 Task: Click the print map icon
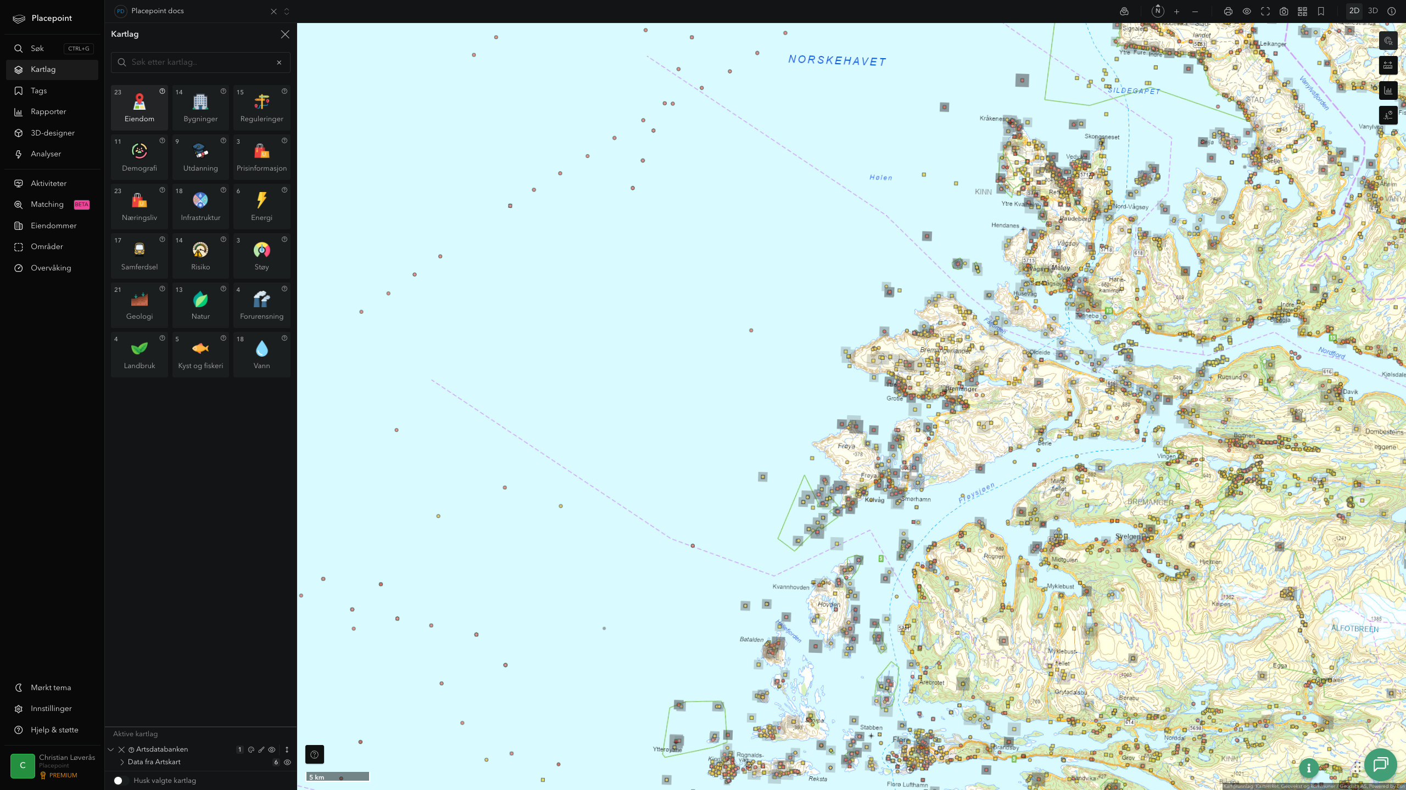(x=1228, y=12)
